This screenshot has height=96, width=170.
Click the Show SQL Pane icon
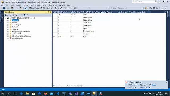(x=157, y=8)
